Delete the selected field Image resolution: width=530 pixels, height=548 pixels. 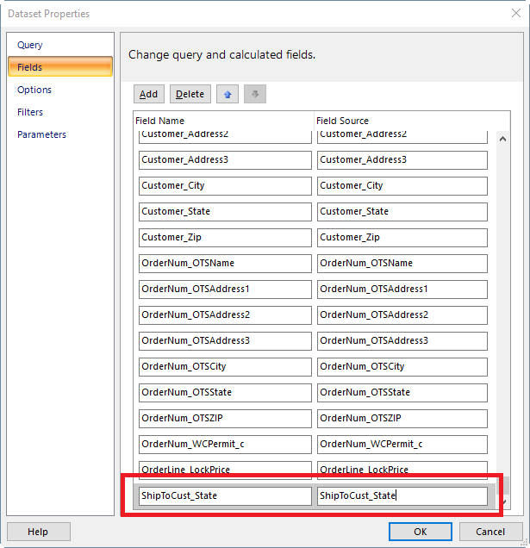(x=190, y=94)
